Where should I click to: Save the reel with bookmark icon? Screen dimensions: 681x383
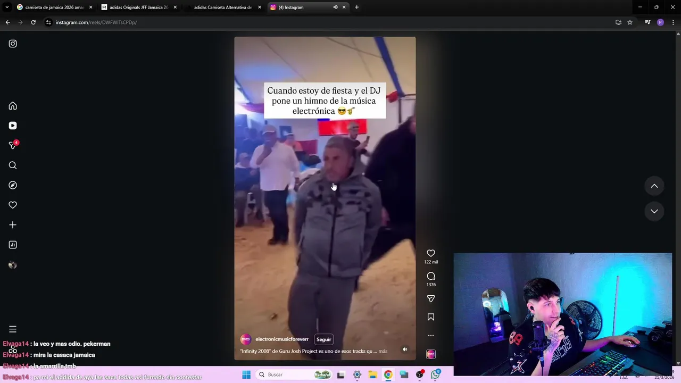431,317
